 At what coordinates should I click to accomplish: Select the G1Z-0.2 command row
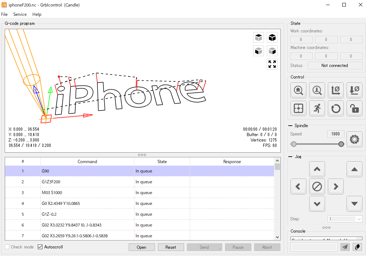(x=139, y=214)
